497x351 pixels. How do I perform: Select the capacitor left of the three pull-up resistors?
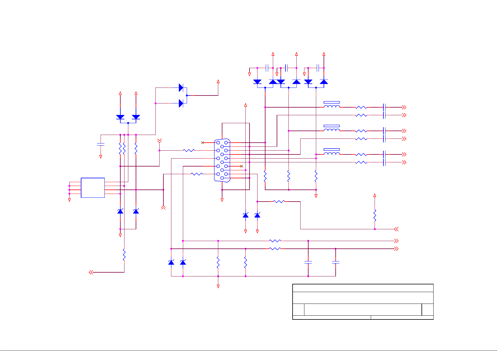[x=101, y=144]
